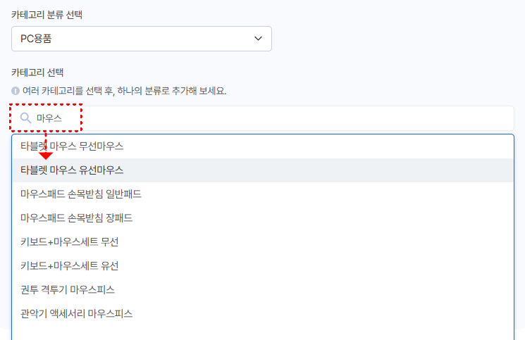Click the magnifier search icon
Screen dimensions: 525x340
point(26,118)
